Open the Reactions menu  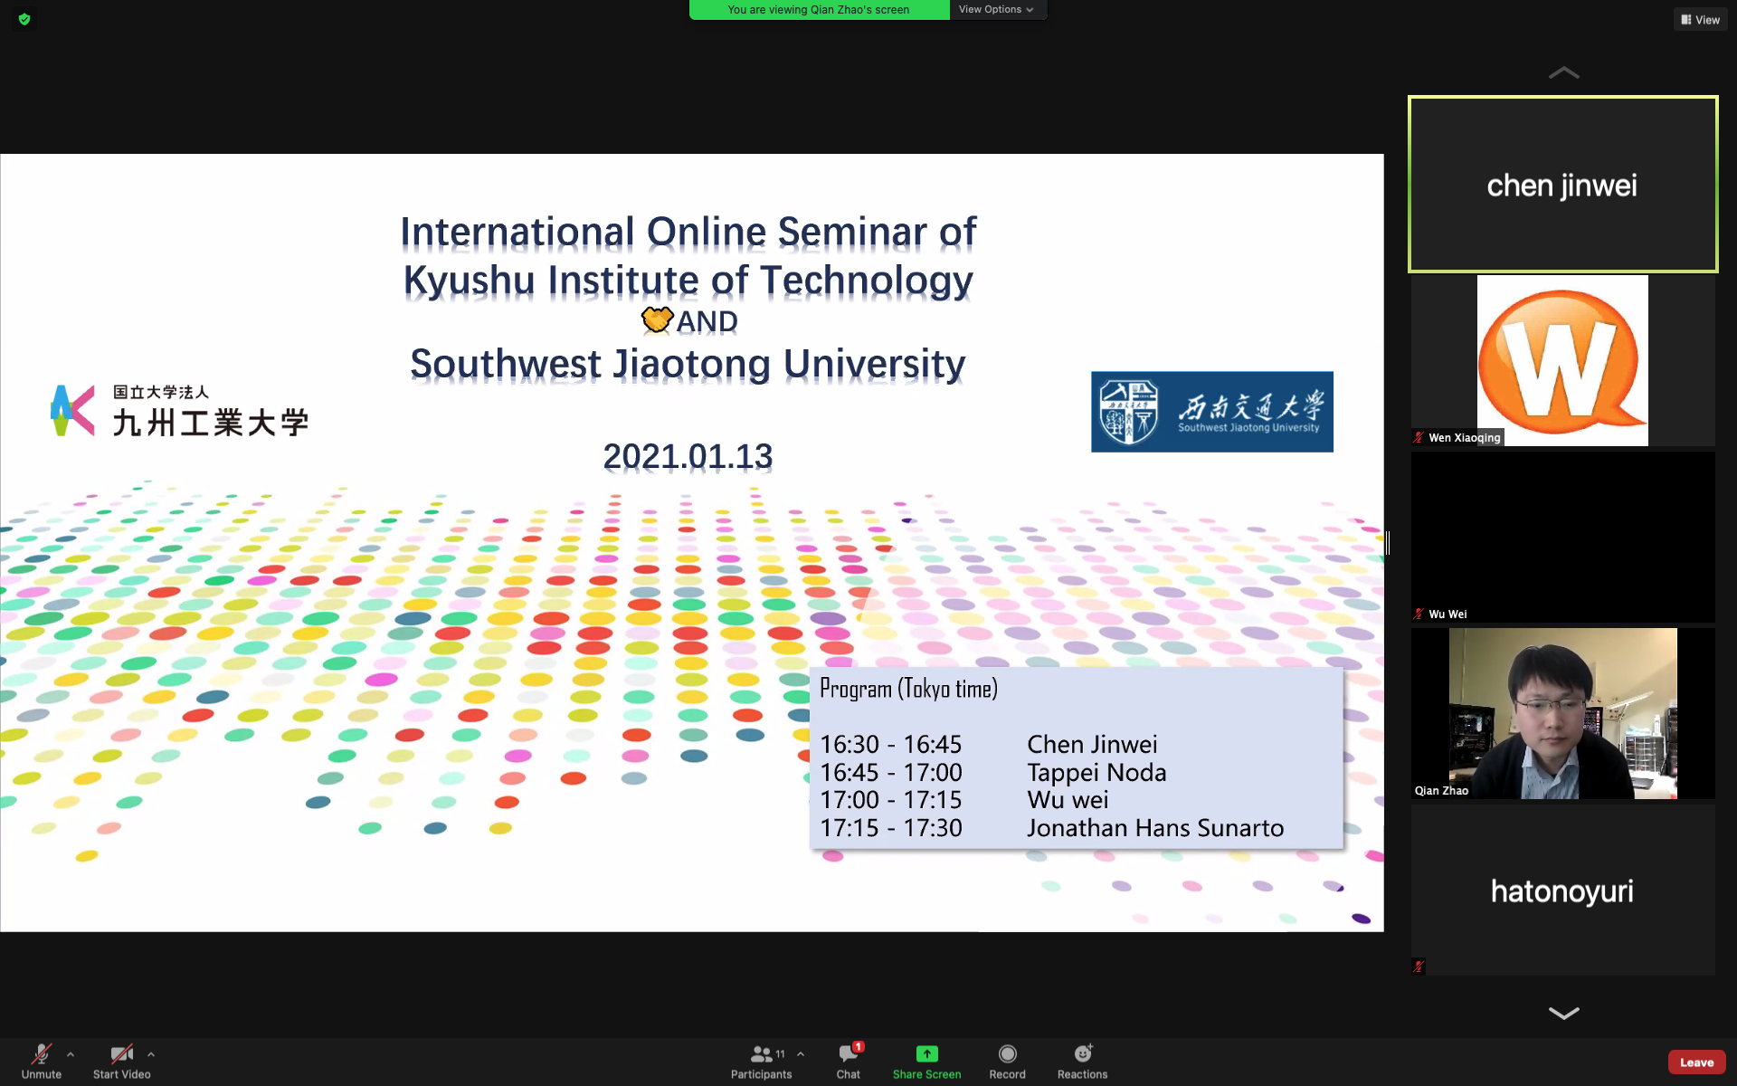(x=1082, y=1062)
